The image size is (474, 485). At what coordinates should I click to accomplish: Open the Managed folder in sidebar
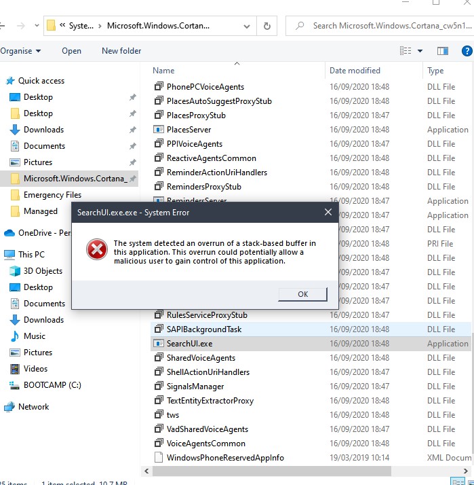pyautogui.click(x=40, y=211)
